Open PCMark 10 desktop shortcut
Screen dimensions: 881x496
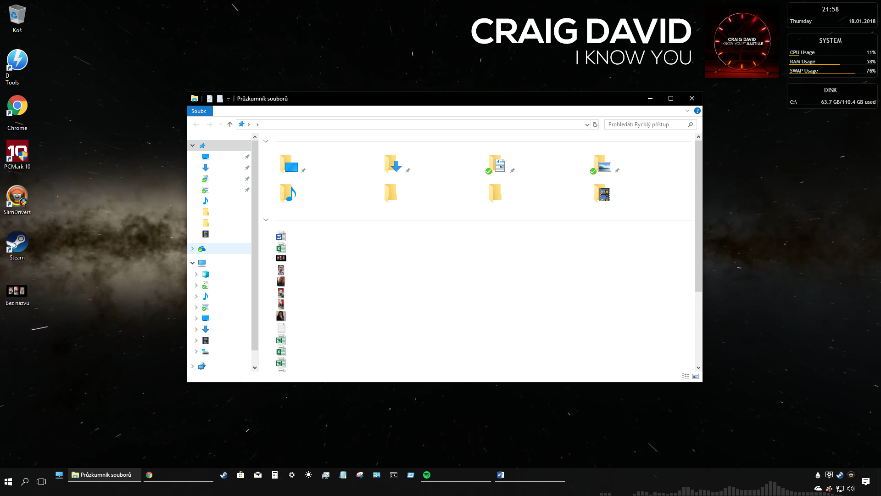pyautogui.click(x=17, y=155)
